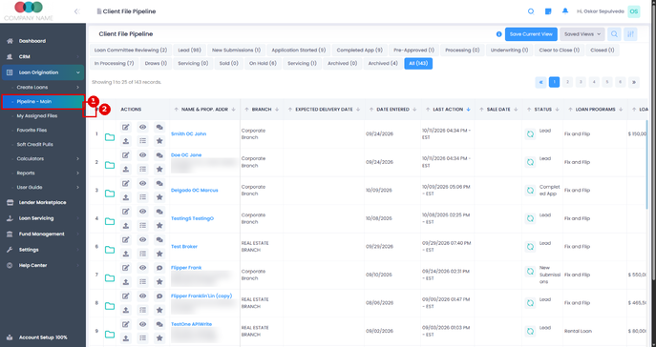Click the OS user avatar
This screenshot has height=347, width=656.
[x=634, y=11]
